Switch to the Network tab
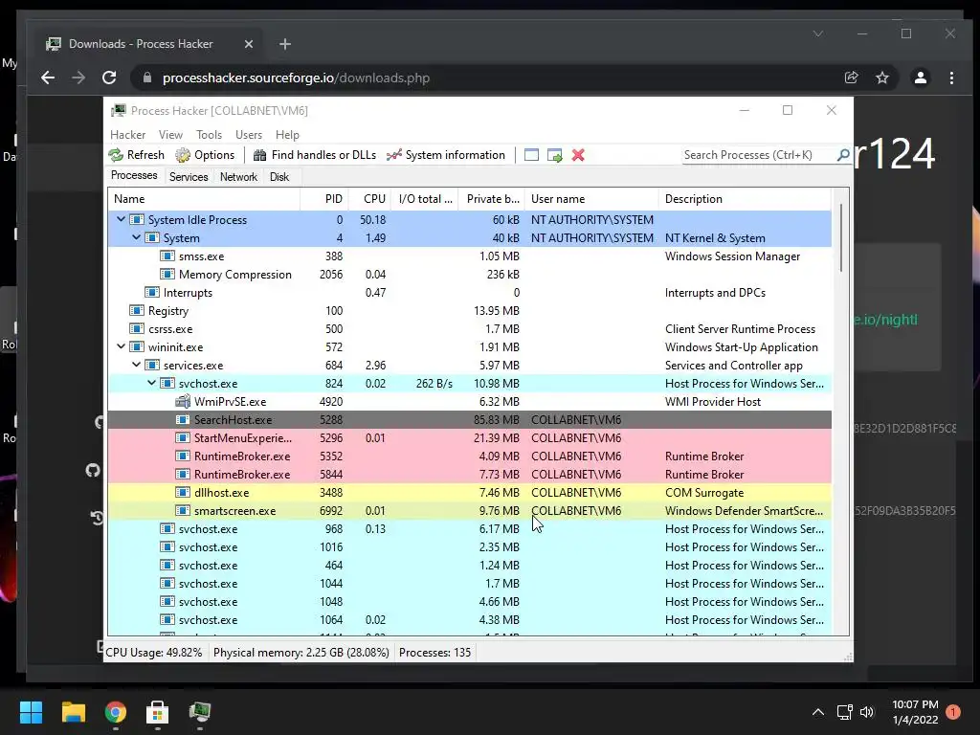Screen dimensions: 980x735 238,177
